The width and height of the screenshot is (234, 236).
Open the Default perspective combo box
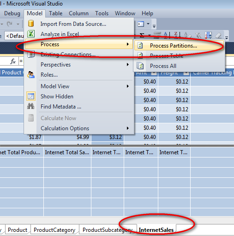[14, 36]
